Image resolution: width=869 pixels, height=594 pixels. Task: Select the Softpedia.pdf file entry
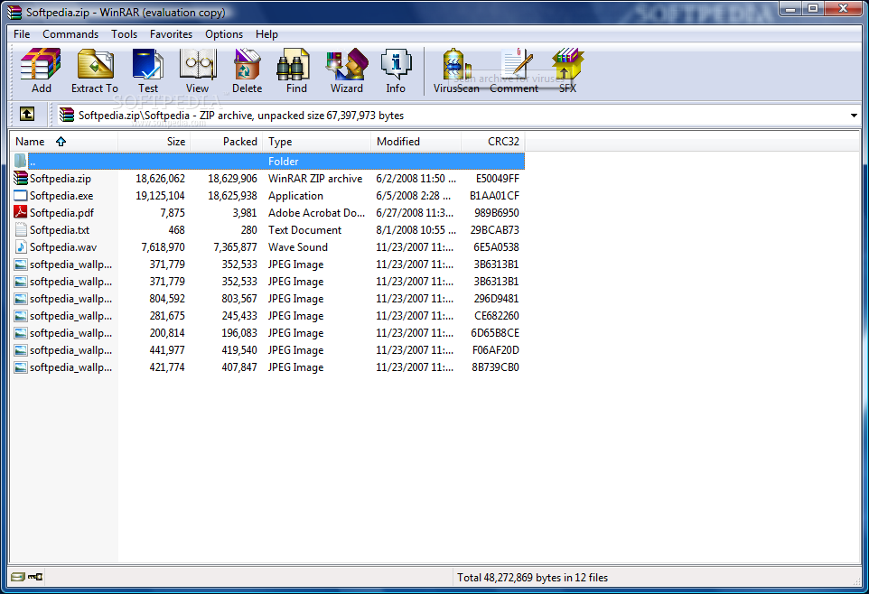click(x=61, y=213)
